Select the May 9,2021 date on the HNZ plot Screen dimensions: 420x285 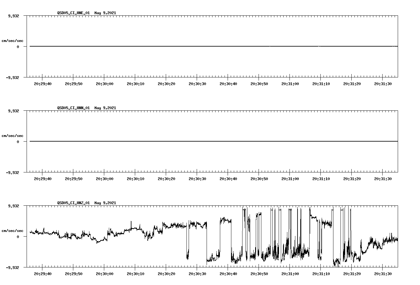coord(105,203)
